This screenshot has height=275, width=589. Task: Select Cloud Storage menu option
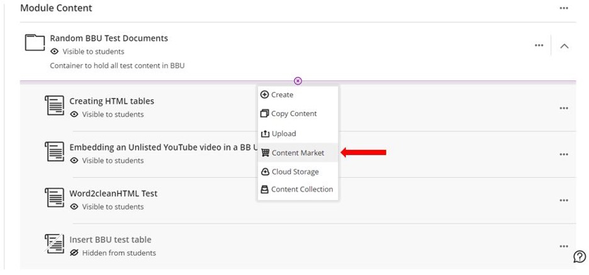(x=294, y=171)
